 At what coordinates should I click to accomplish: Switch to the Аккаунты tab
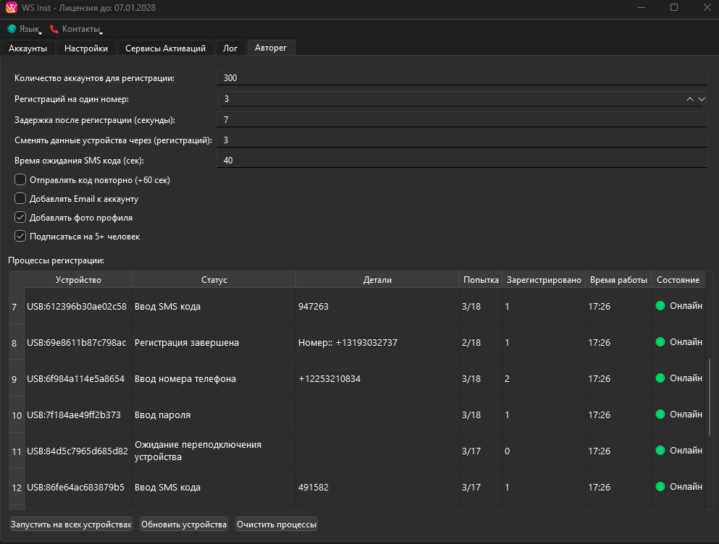[28, 48]
